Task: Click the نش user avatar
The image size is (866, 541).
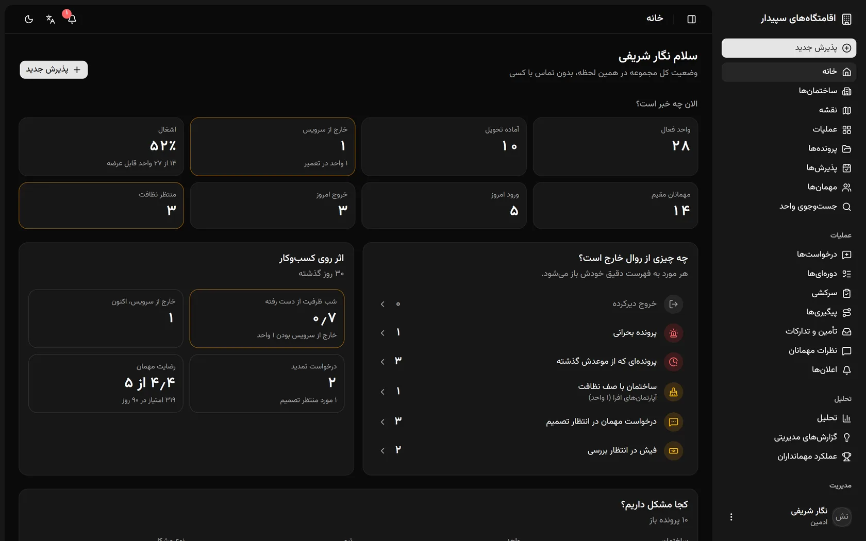Action: 842,517
